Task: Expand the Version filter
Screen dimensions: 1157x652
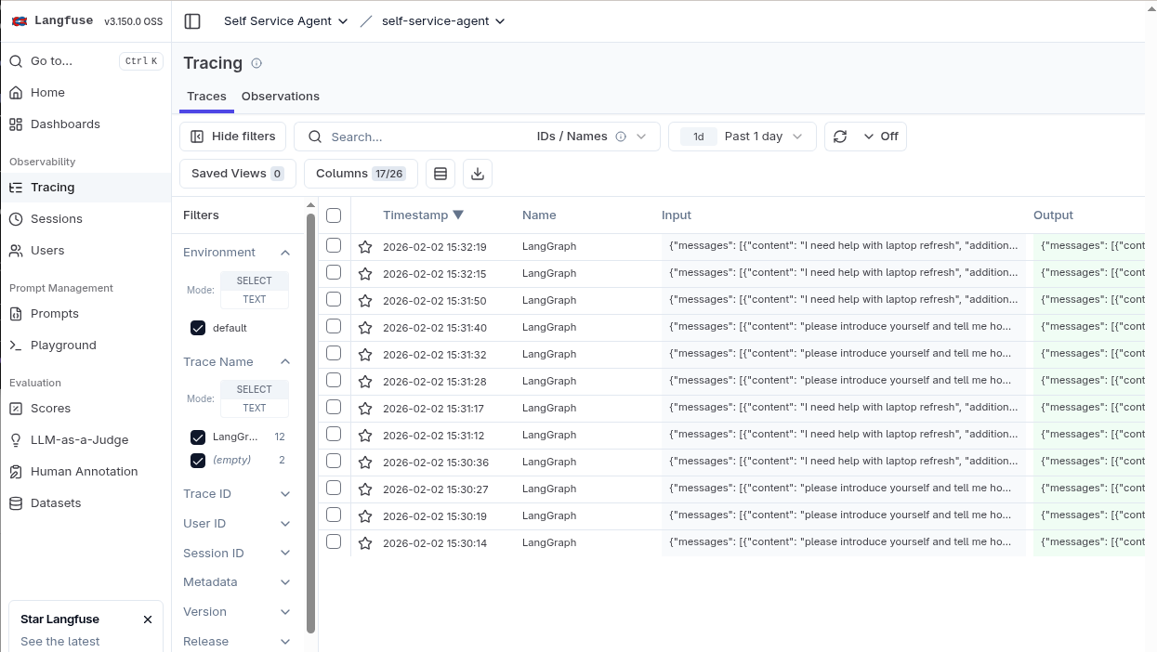Action: 237,612
